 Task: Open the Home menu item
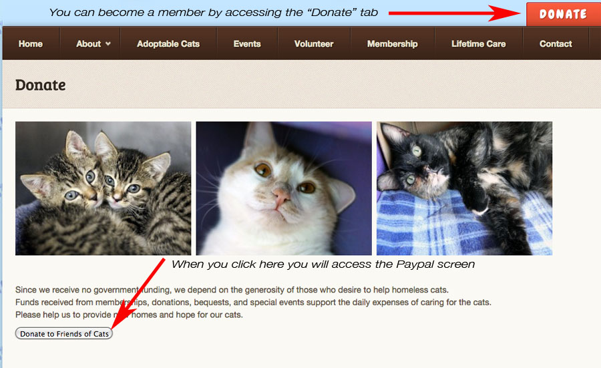[x=31, y=43]
